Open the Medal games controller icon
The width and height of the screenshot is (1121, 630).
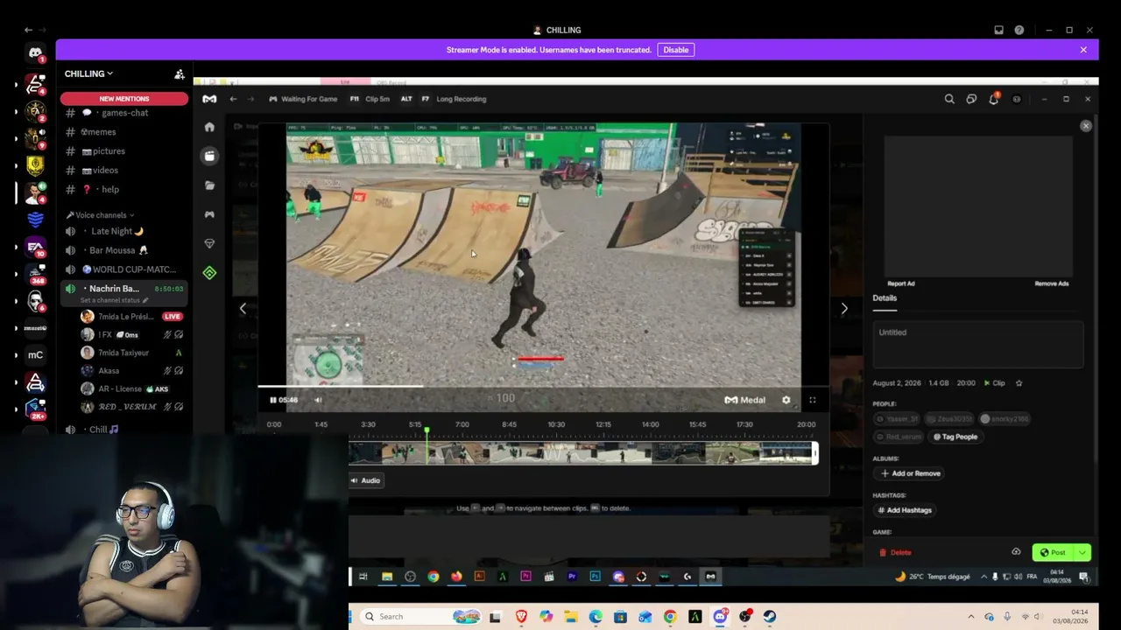[x=209, y=214]
